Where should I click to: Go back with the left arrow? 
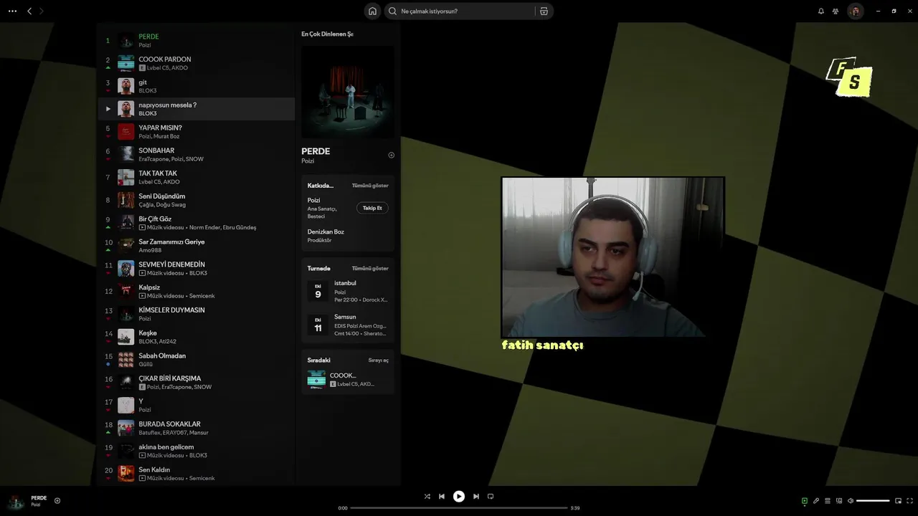tap(29, 11)
